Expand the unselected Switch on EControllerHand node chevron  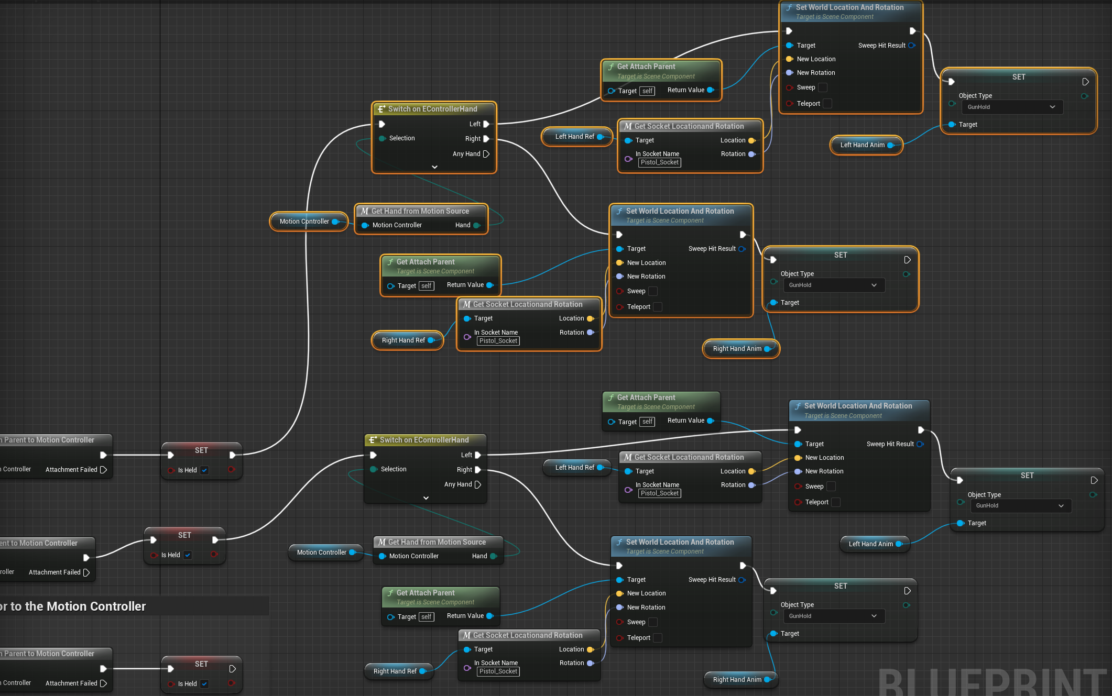pyautogui.click(x=426, y=498)
